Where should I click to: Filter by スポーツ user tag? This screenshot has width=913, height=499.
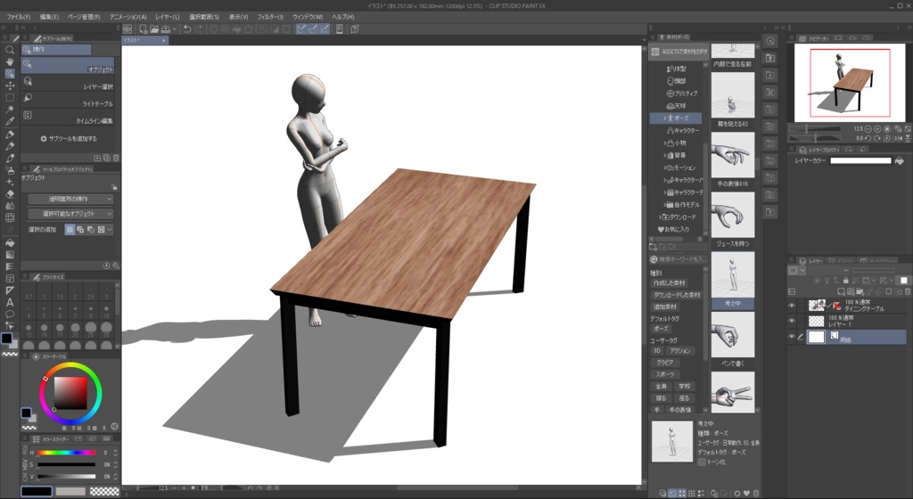coord(665,374)
